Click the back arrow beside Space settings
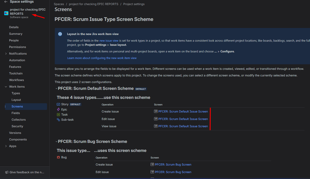 tap(6, 2)
